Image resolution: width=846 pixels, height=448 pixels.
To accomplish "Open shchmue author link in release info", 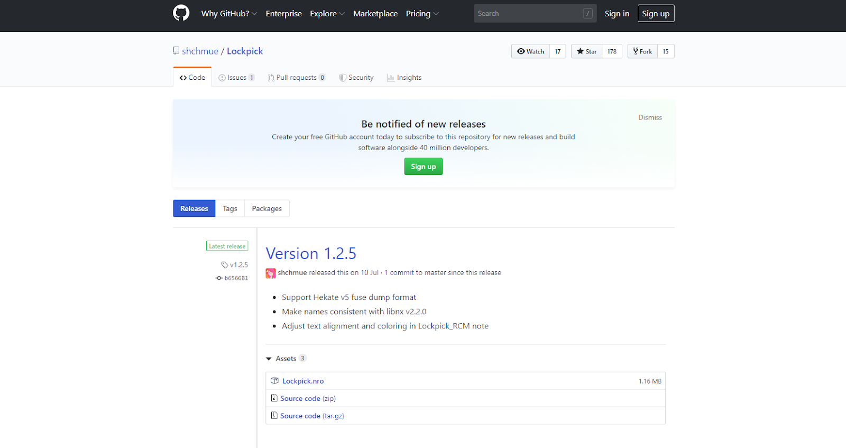I will [x=292, y=273].
